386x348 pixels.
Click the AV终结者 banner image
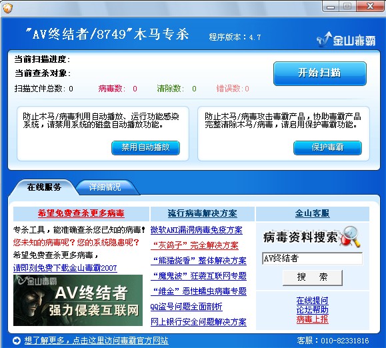pyautogui.click(x=78, y=300)
